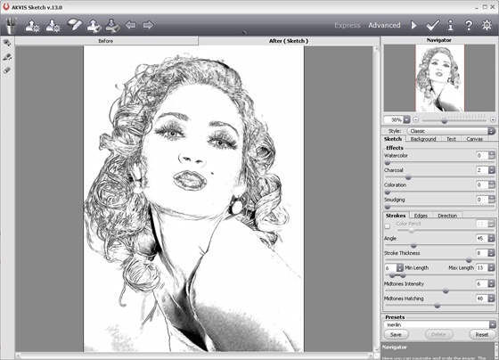The image size is (499, 360).
Task: Zoom in with navigator plus button
Action: [x=493, y=119]
